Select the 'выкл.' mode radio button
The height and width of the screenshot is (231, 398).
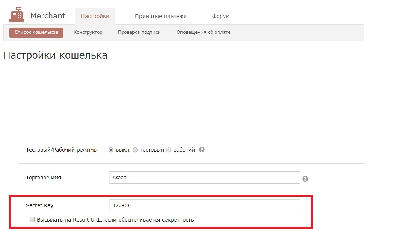[x=111, y=150]
